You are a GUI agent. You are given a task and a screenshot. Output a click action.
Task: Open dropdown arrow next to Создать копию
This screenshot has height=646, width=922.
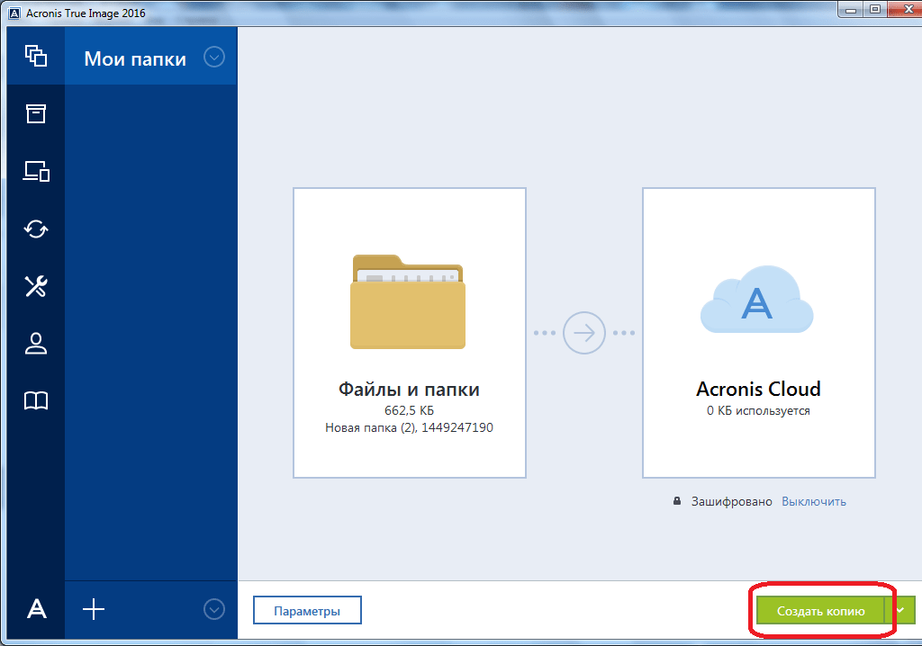click(900, 610)
